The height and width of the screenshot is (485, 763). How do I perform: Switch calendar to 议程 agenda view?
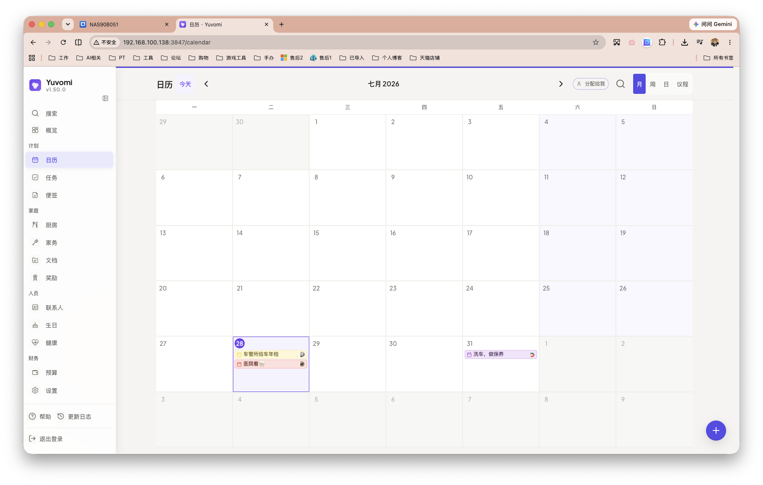pyautogui.click(x=682, y=84)
